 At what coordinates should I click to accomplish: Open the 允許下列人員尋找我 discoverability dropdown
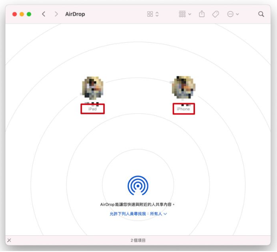[138, 214]
